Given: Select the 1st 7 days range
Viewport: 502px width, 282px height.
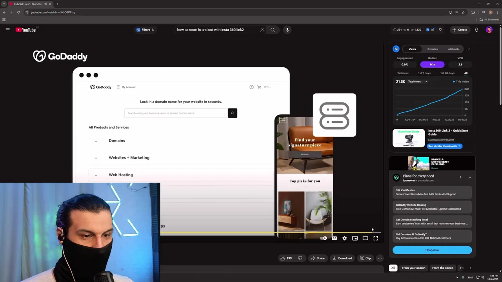Looking at the screenshot, I should (x=424, y=73).
